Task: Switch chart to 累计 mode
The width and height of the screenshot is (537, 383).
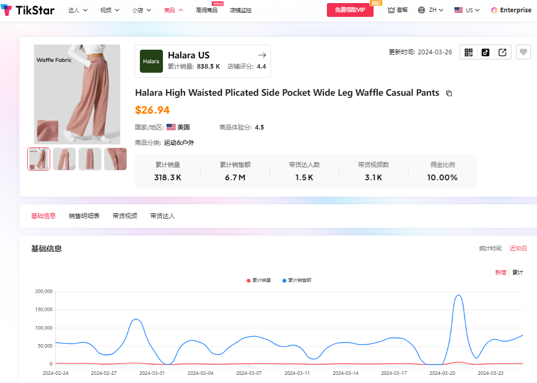Action: (x=518, y=272)
